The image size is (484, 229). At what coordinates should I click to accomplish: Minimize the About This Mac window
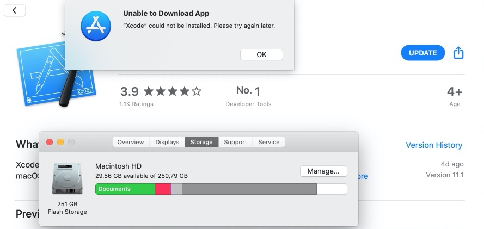click(60, 142)
